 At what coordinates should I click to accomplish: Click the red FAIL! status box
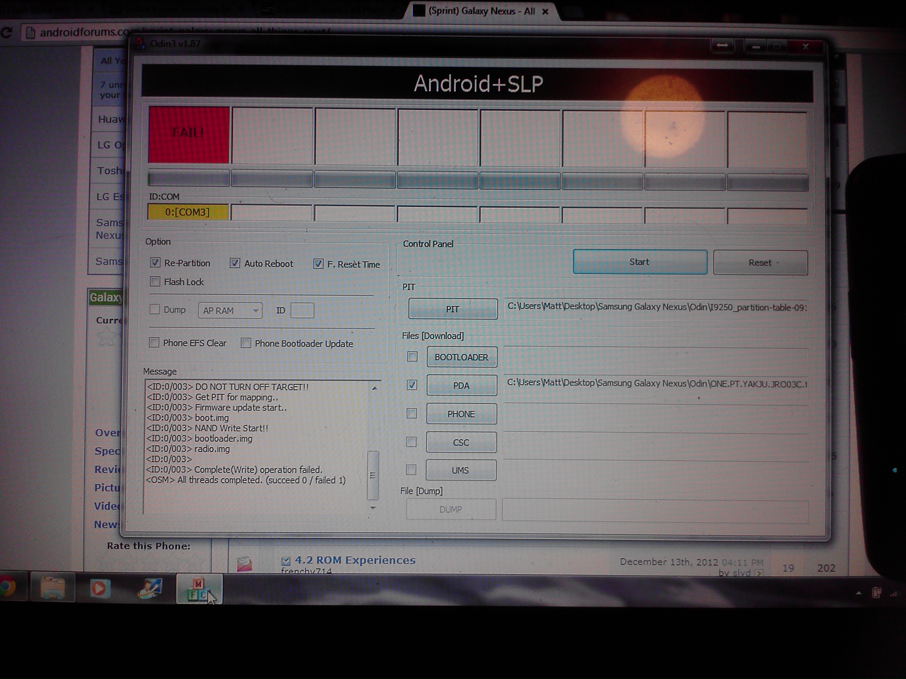click(x=189, y=135)
